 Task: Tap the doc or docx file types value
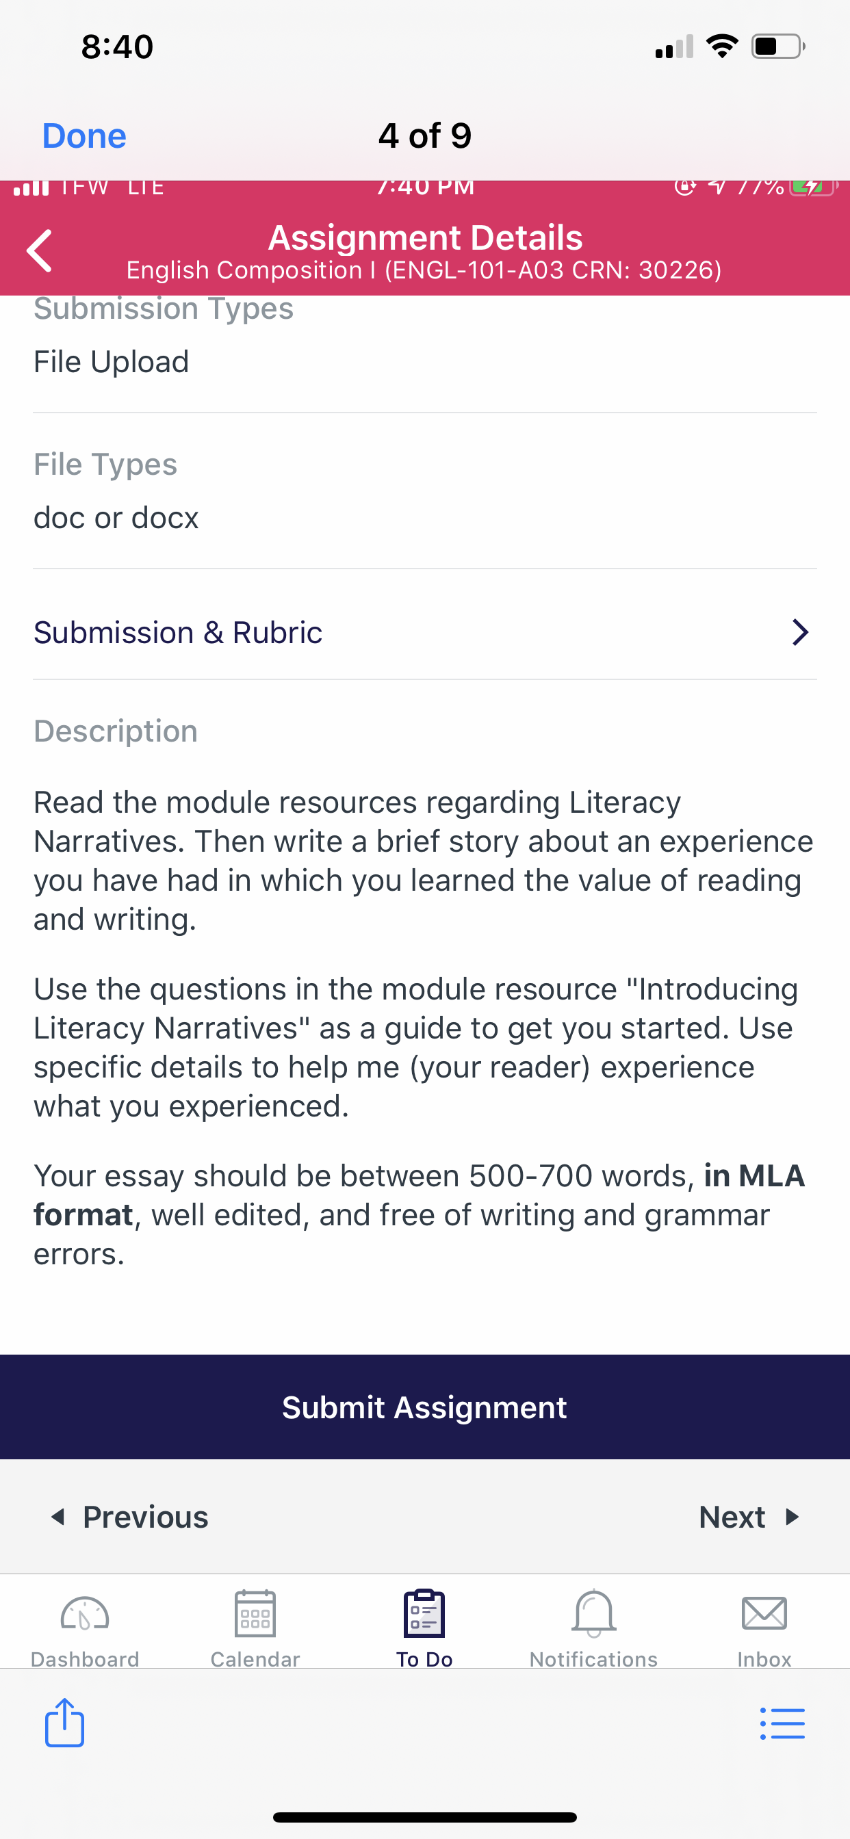(x=116, y=518)
